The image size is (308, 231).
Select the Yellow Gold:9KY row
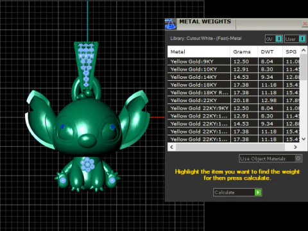(x=234, y=62)
